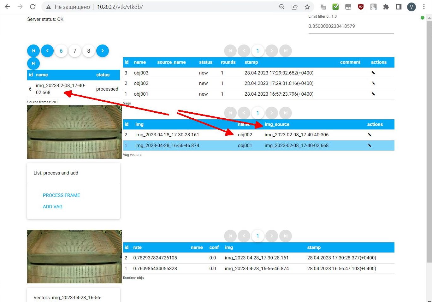This screenshot has height=302, width=432.
Task: Select runtime rate 0.782937824726105
Action: tap(155, 258)
